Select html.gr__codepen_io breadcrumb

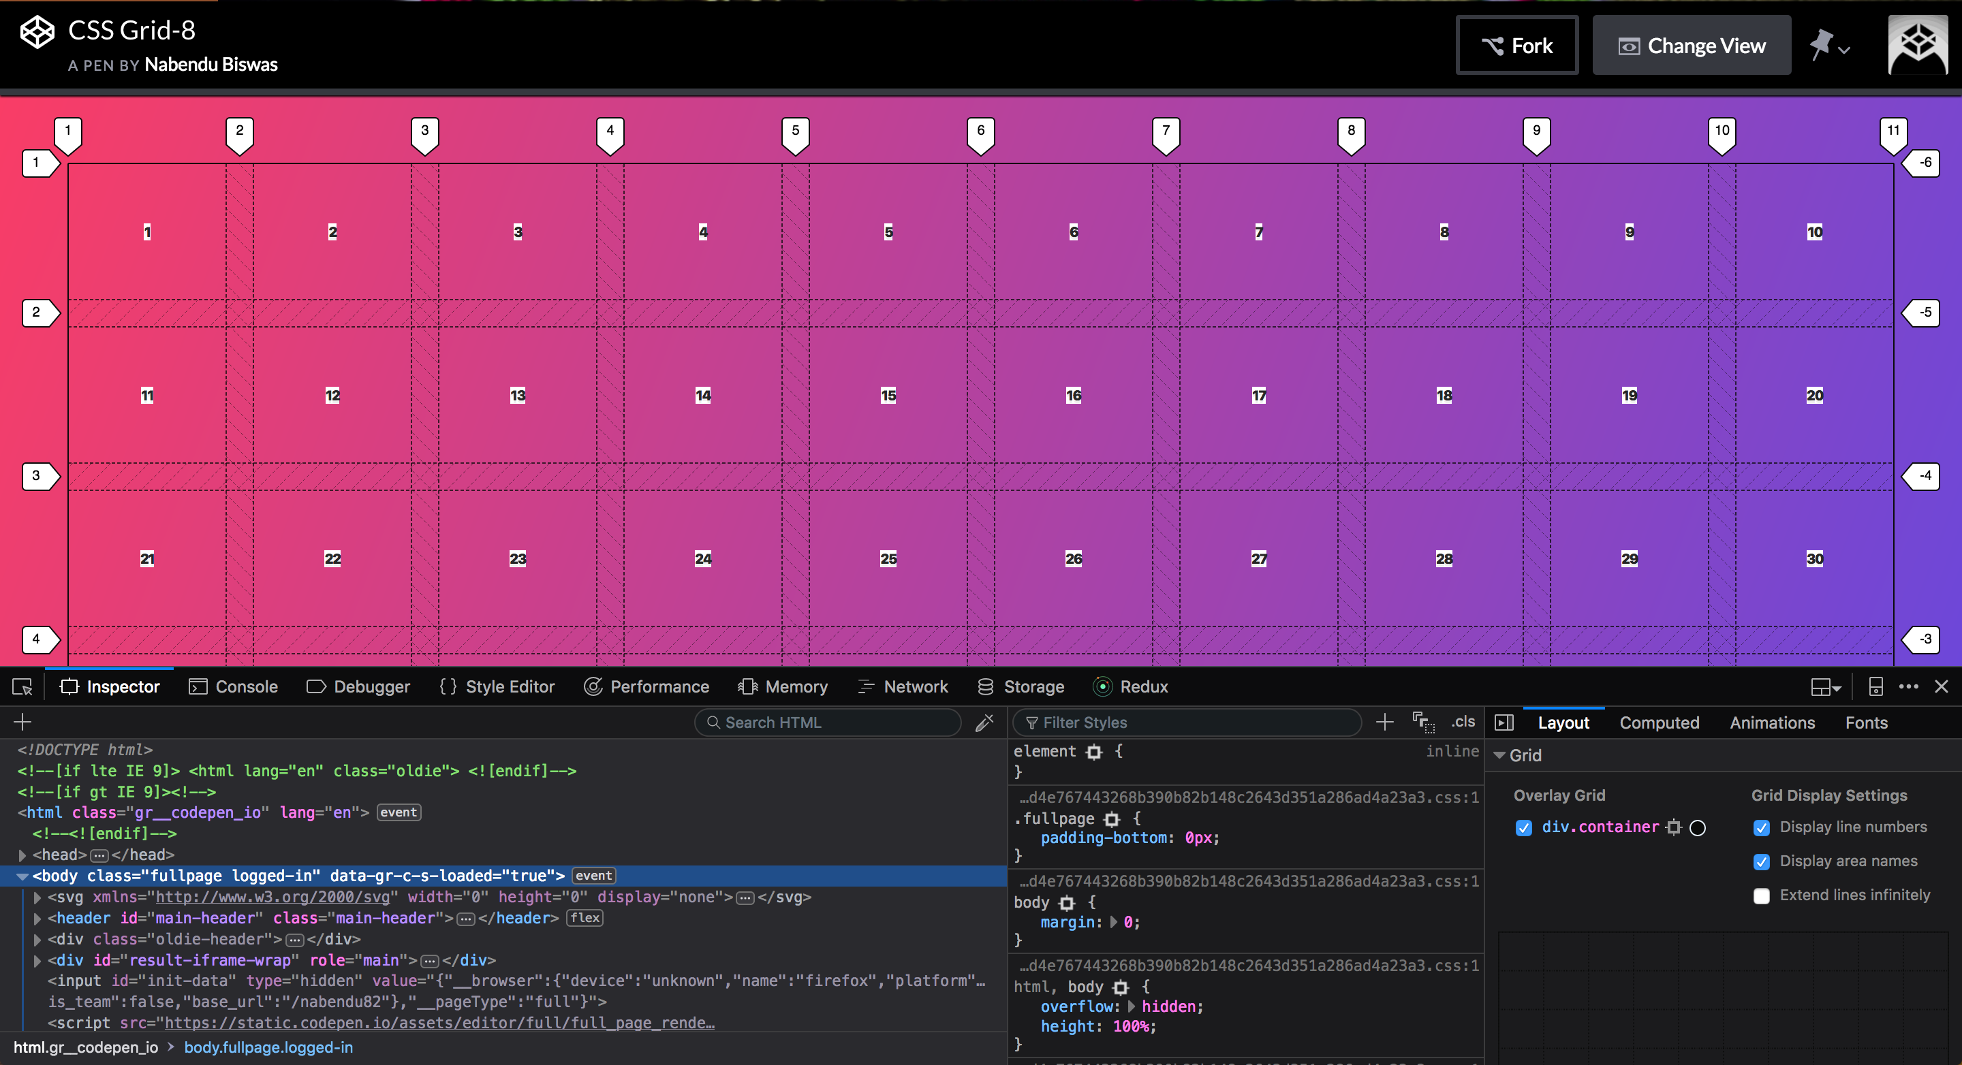(86, 1048)
